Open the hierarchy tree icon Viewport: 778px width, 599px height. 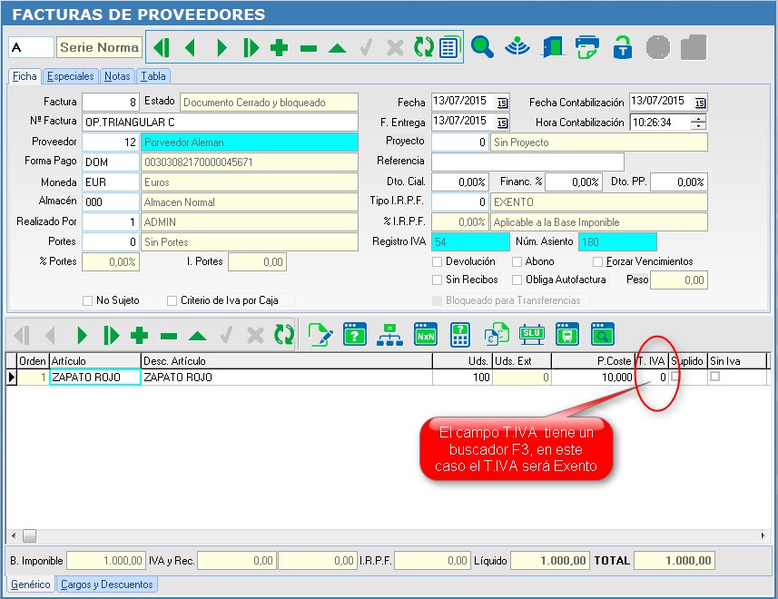click(390, 334)
